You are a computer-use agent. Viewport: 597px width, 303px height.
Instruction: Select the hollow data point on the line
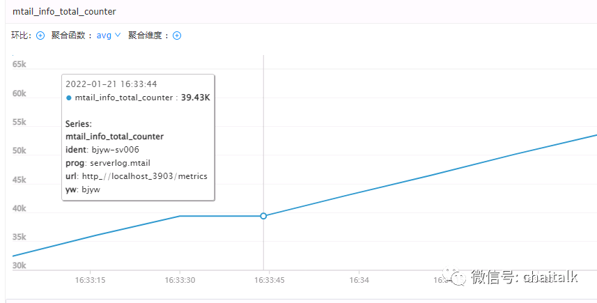click(263, 216)
